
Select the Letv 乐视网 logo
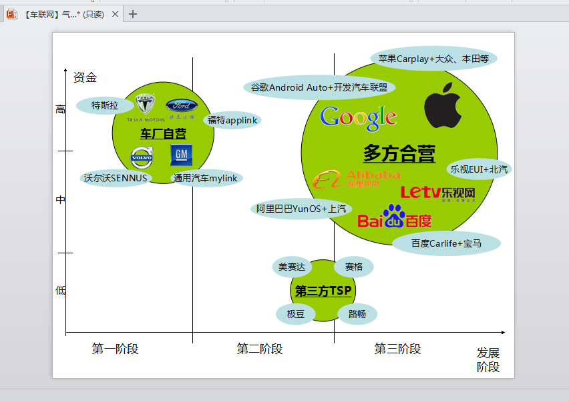(437, 193)
